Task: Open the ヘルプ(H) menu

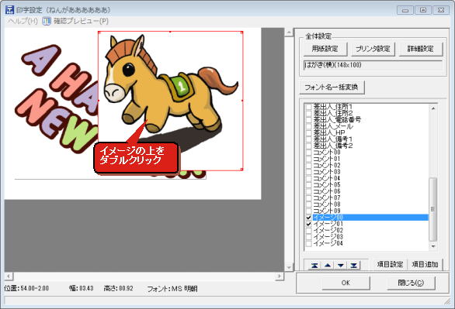Action: pyautogui.click(x=23, y=21)
